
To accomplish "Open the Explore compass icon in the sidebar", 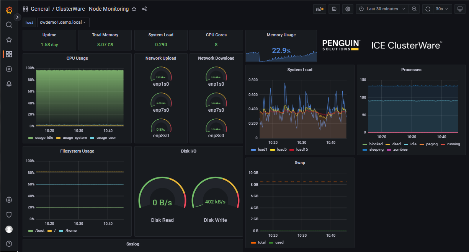I will (x=9, y=69).
